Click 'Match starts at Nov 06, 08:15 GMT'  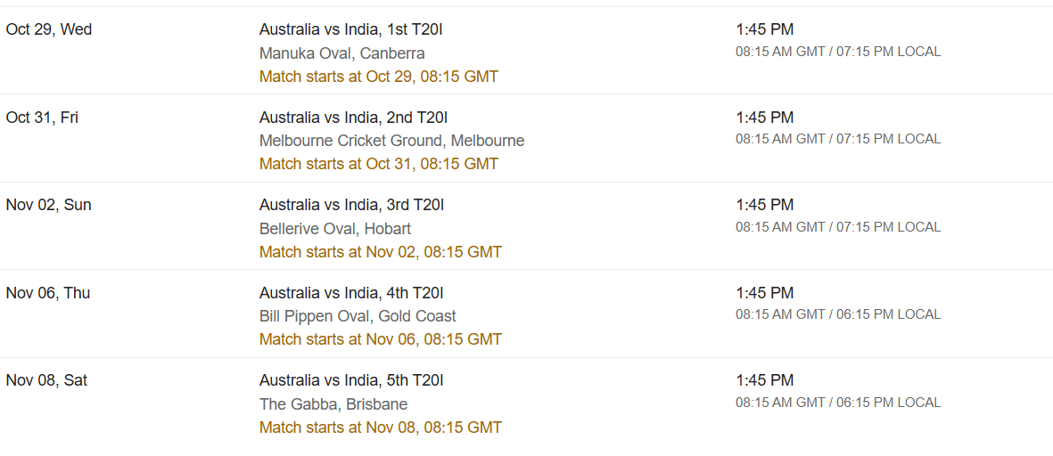pos(380,339)
